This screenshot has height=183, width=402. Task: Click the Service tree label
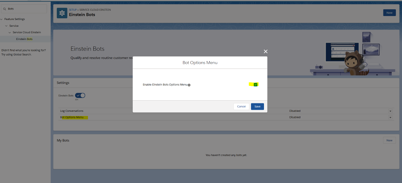coord(14,26)
